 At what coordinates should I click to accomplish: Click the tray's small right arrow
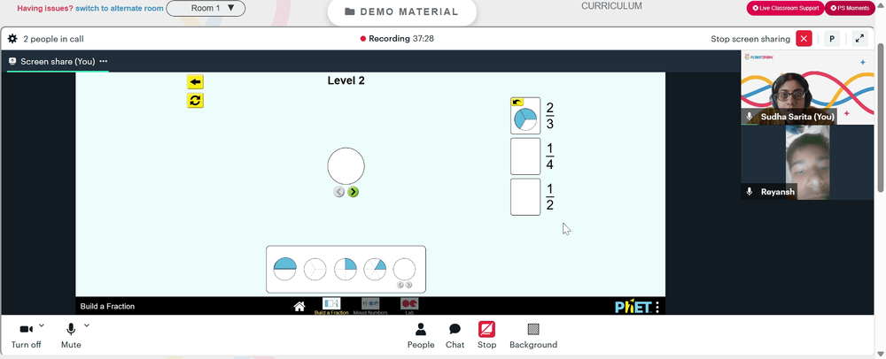click(x=408, y=285)
